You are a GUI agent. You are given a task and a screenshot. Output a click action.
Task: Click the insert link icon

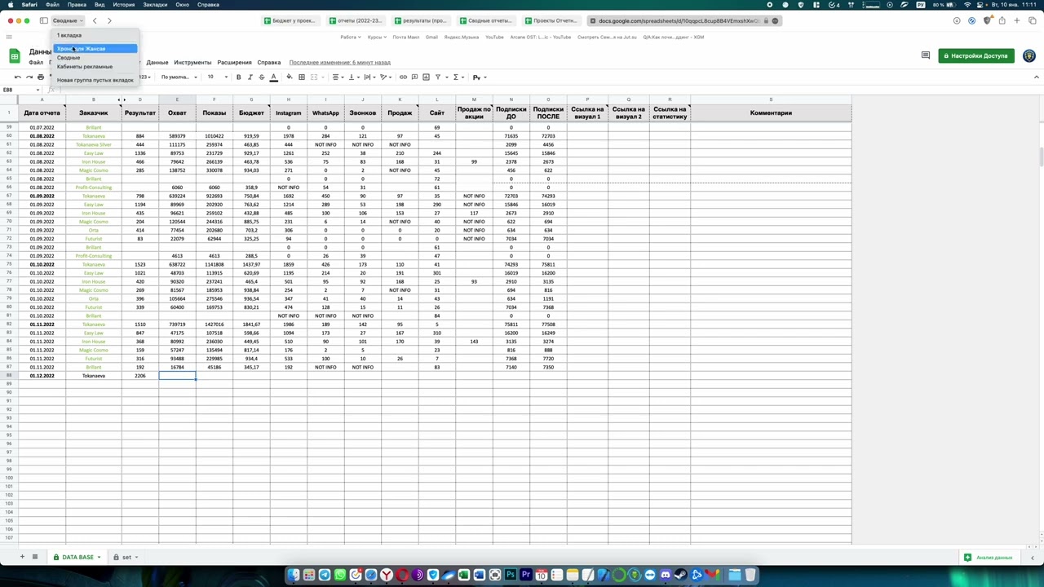click(403, 77)
